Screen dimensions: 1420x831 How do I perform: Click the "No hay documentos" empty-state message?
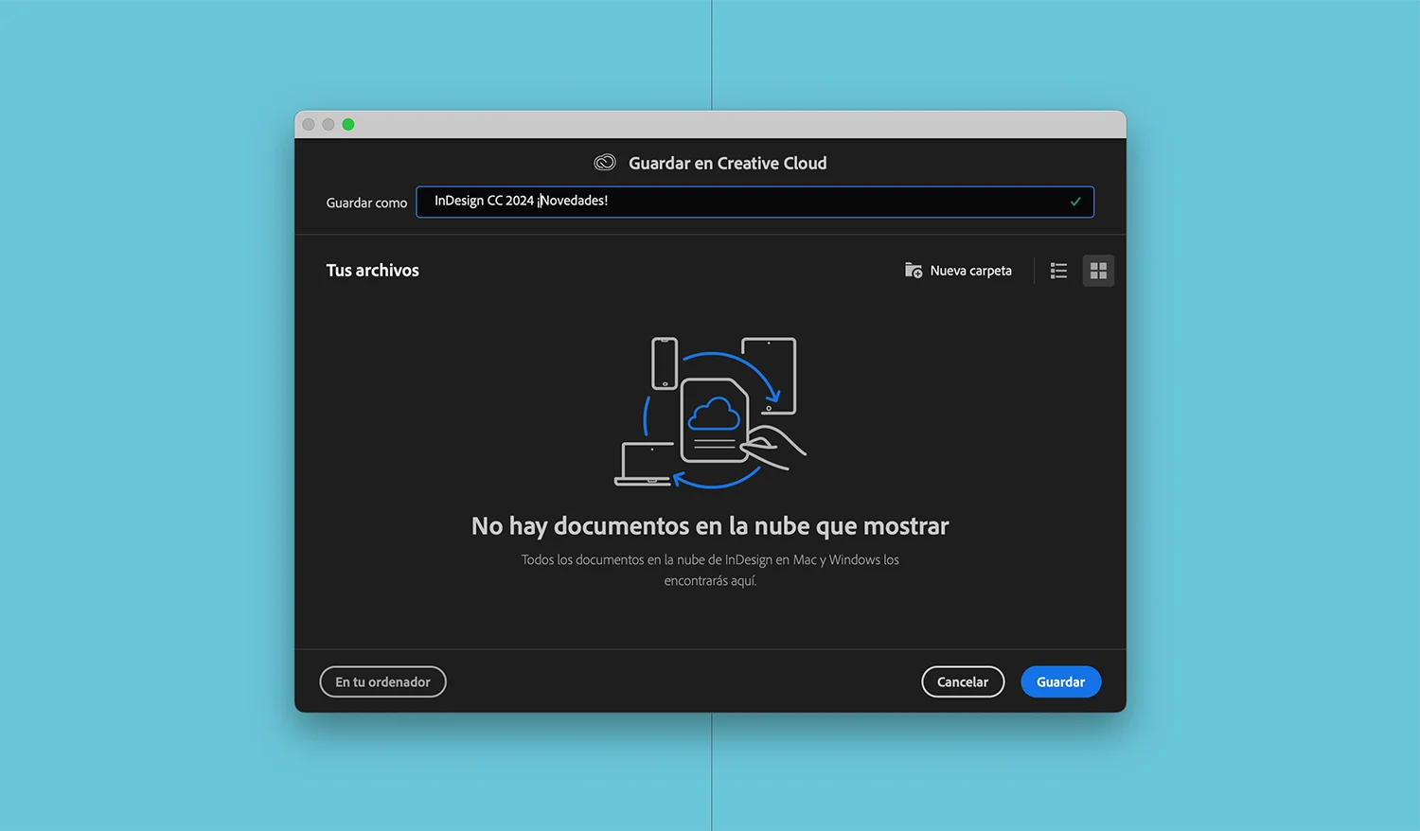coord(710,526)
